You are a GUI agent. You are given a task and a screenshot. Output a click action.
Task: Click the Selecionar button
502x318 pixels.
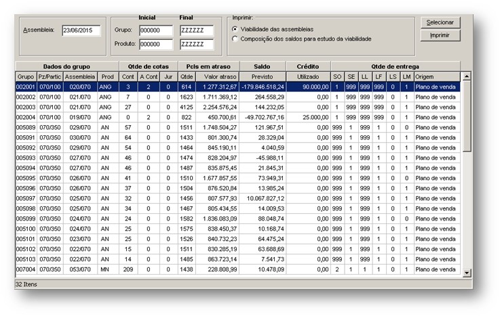click(x=440, y=22)
